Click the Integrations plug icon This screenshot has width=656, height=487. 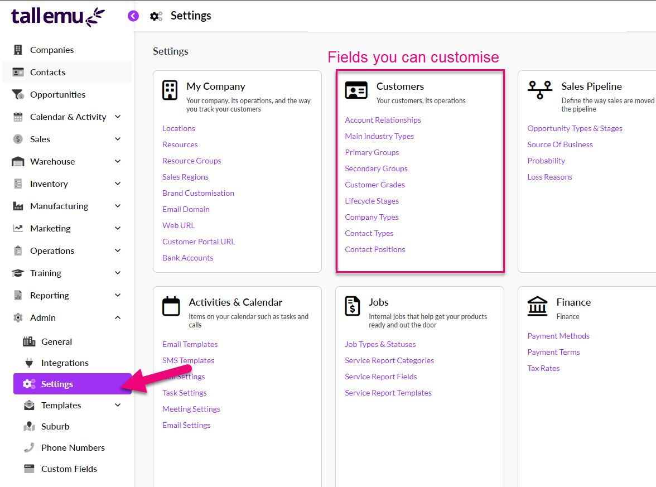point(29,363)
